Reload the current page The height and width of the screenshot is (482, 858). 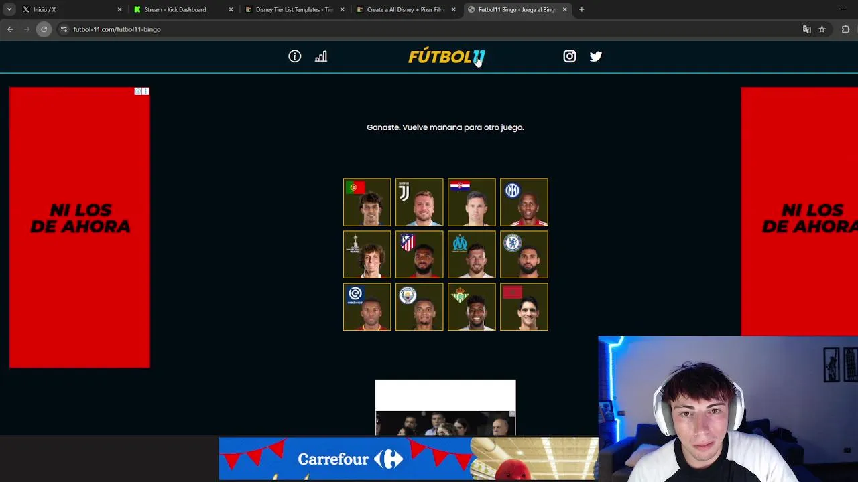pos(44,29)
